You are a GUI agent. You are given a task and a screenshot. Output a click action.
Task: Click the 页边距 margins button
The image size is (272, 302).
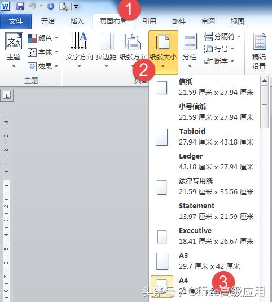106,50
